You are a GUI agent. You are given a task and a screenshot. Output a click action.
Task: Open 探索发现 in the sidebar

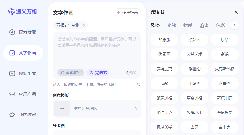point(23,32)
